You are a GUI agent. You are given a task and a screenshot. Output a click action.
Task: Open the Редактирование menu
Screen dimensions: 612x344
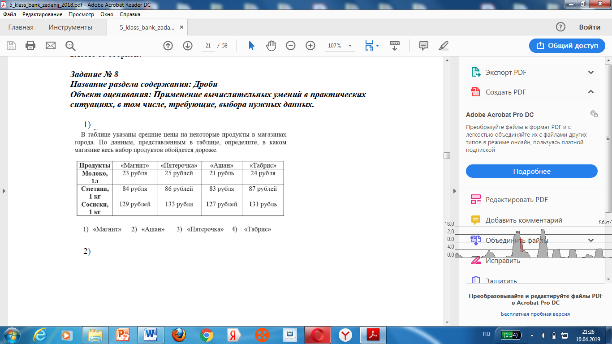pos(42,14)
